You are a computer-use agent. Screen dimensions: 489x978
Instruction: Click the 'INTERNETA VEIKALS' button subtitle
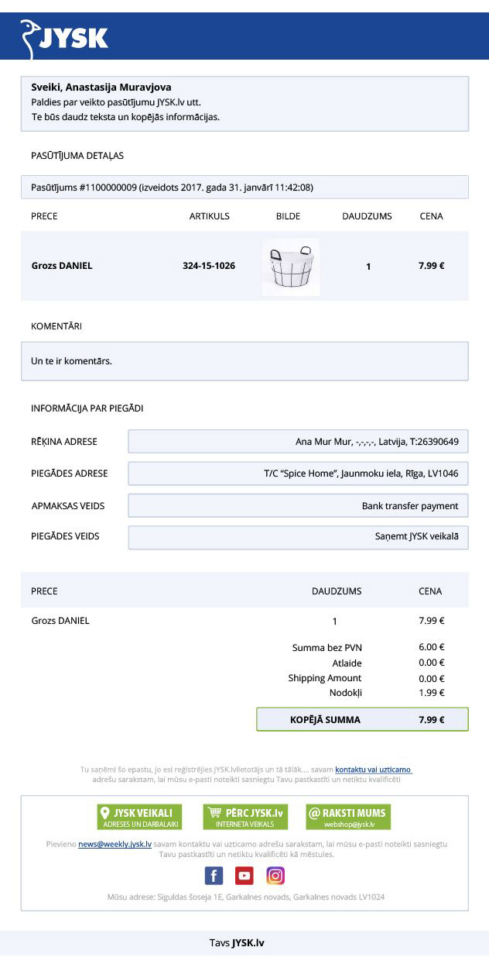tap(245, 824)
